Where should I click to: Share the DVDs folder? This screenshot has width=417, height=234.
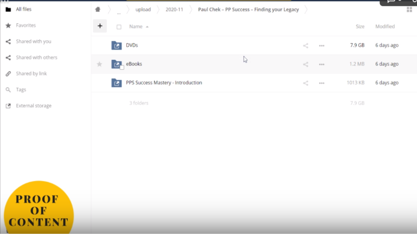306,46
